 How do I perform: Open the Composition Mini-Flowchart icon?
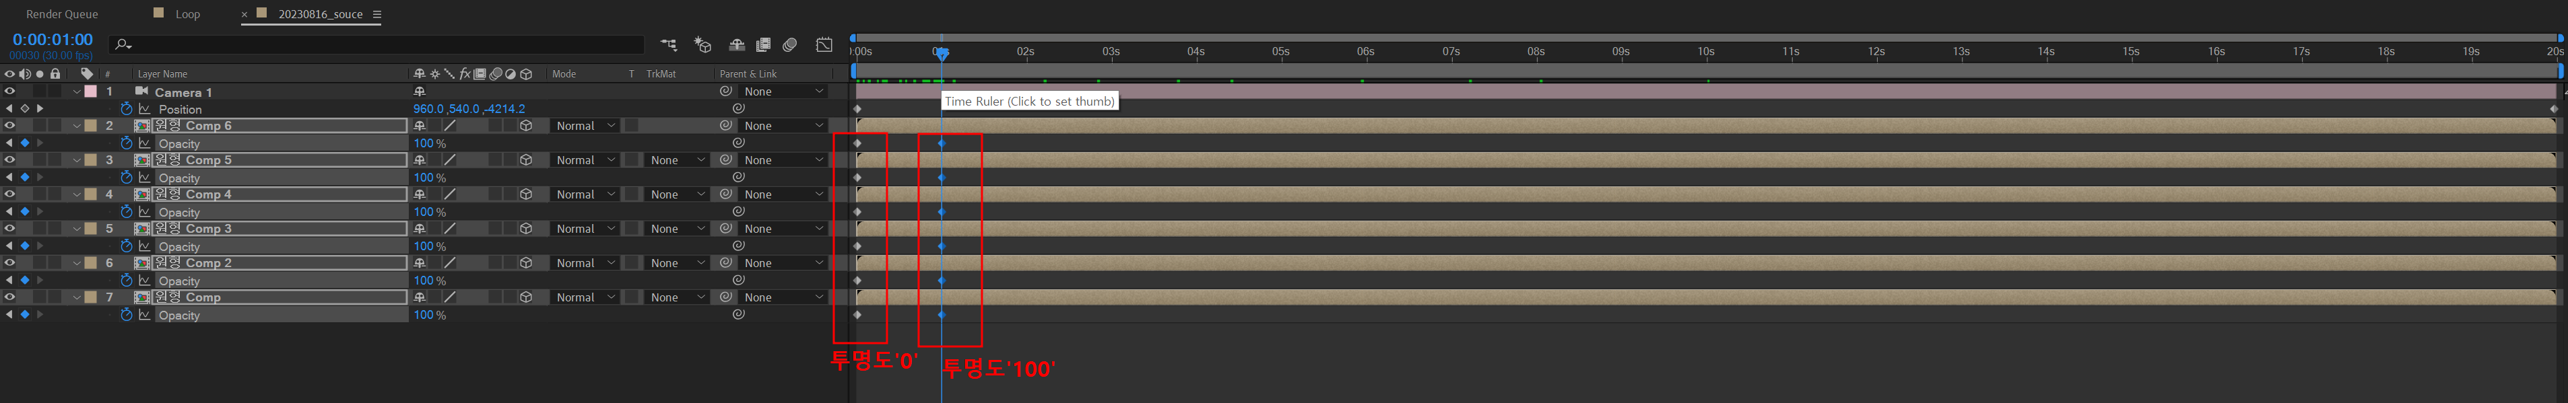point(669,45)
